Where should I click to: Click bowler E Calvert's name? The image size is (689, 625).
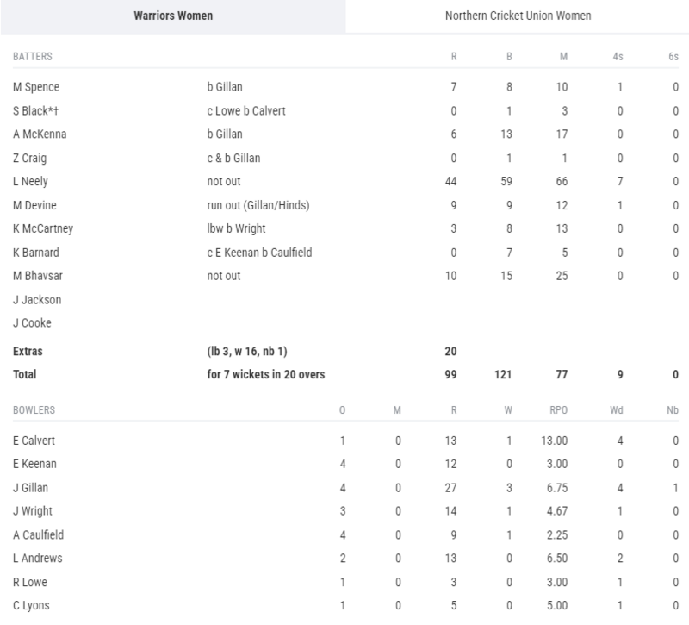point(34,441)
